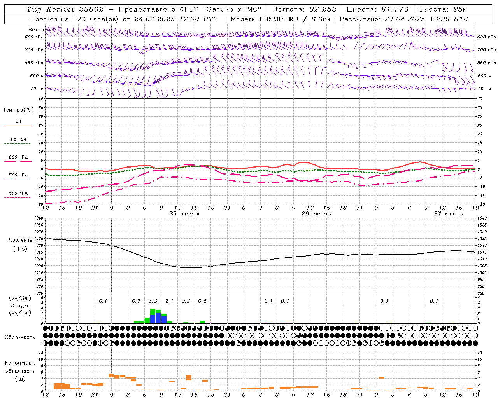Click the 'Широта: 61.776' latitude value
The height and width of the screenshot is (398, 498).
click(x=377, y=9)
